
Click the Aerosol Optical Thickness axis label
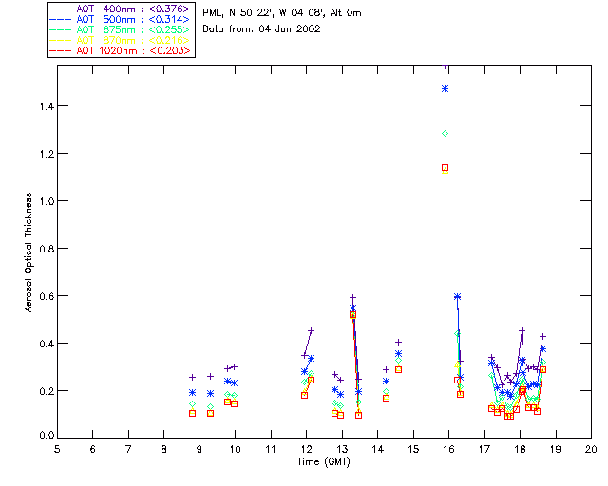click(28, 252)
